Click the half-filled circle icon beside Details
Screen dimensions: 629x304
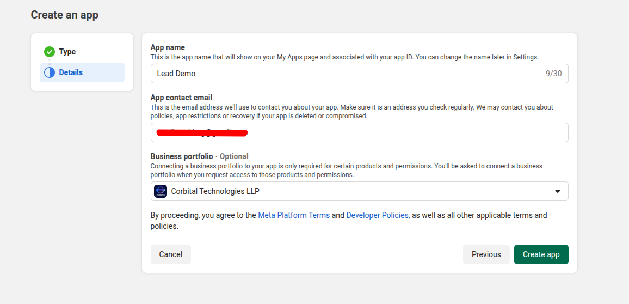coord(50,72)
